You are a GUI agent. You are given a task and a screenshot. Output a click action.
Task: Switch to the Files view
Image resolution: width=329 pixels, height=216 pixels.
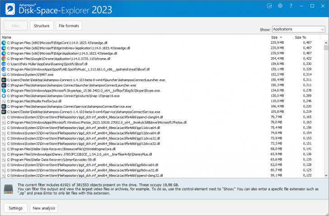15,26
